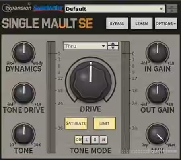Screen dimensions: 181x160
Task: Click the Dry/Wet MIX knob
Action: pos(158,134)
